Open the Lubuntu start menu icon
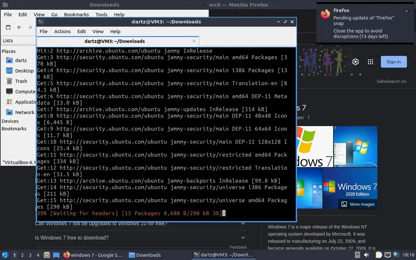Screen dimensions: 416x260 click(x=5, y=255)
